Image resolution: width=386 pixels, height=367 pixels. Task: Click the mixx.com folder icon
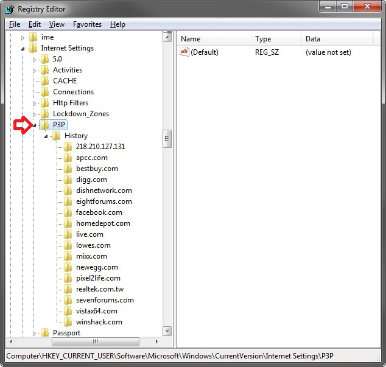tap(68, 256)
